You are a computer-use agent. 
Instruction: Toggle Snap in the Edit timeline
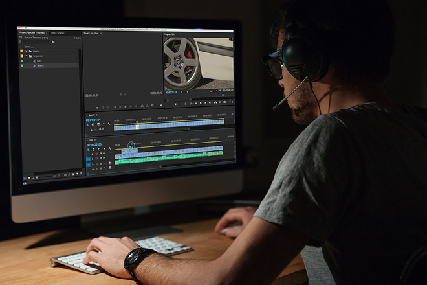[93, 150]
